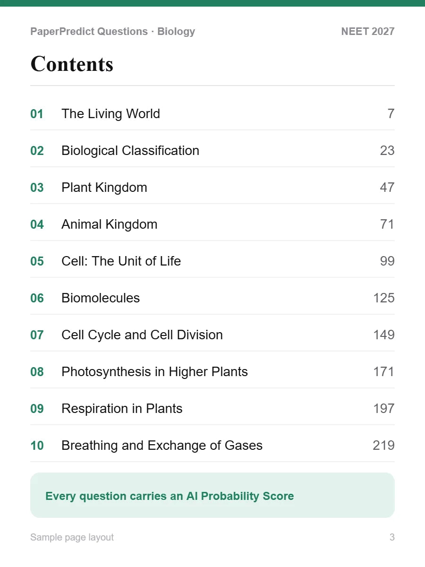Open Respiration in Plants chapter
This screenshot has width=425, height=567.
tap(212, 409)
